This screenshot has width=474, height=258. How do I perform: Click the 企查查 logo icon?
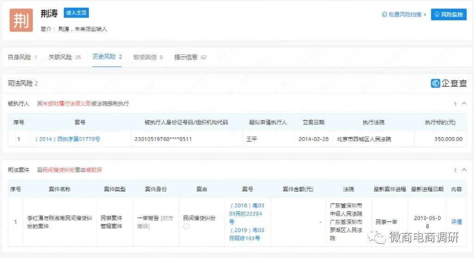436,84
